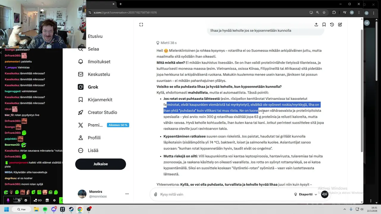Screen dimensions: 381x214
Task: Open chat settings gear in stream chat
Action: 54,200
